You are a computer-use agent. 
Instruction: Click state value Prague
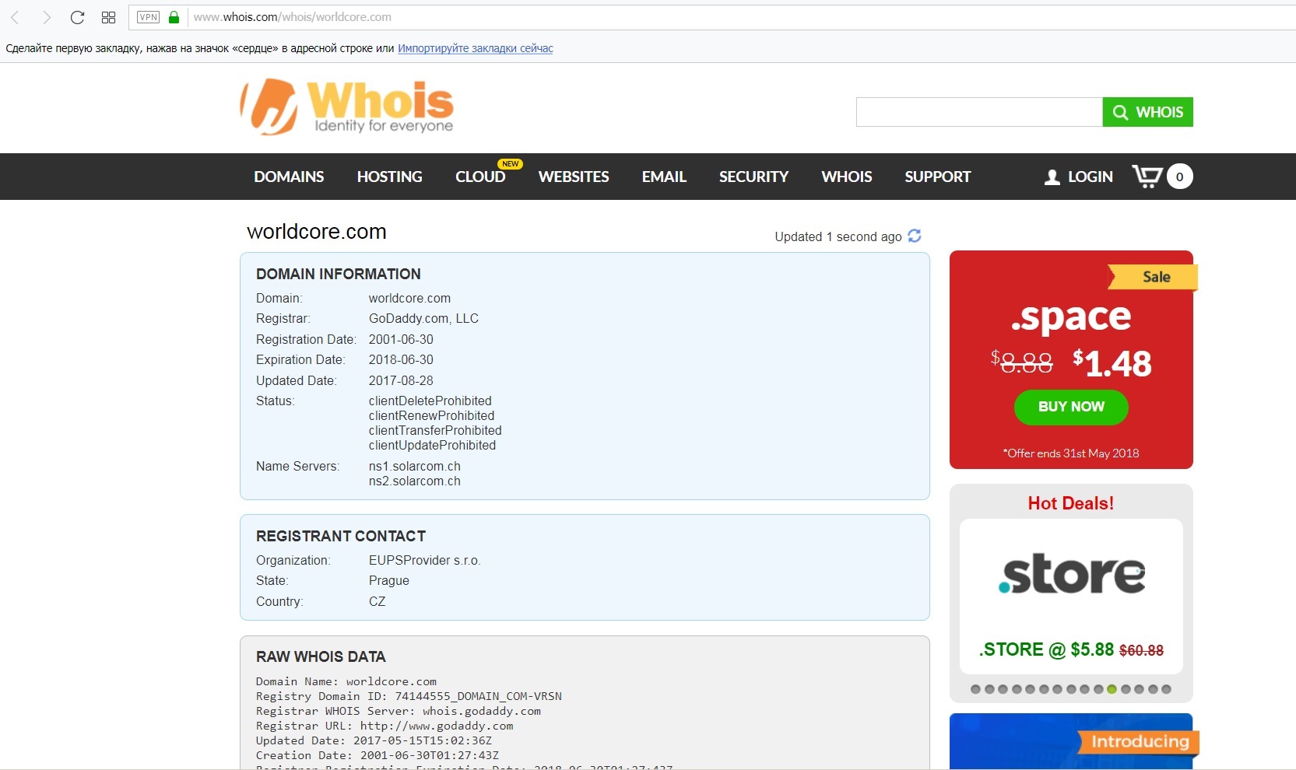[389, 581]
